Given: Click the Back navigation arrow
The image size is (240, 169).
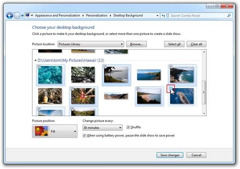Looking at the screenshot, I should [10, 15].
